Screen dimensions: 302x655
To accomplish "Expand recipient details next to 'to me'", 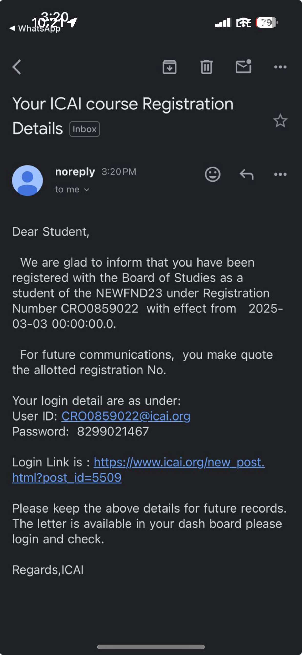I will (87, 190).
